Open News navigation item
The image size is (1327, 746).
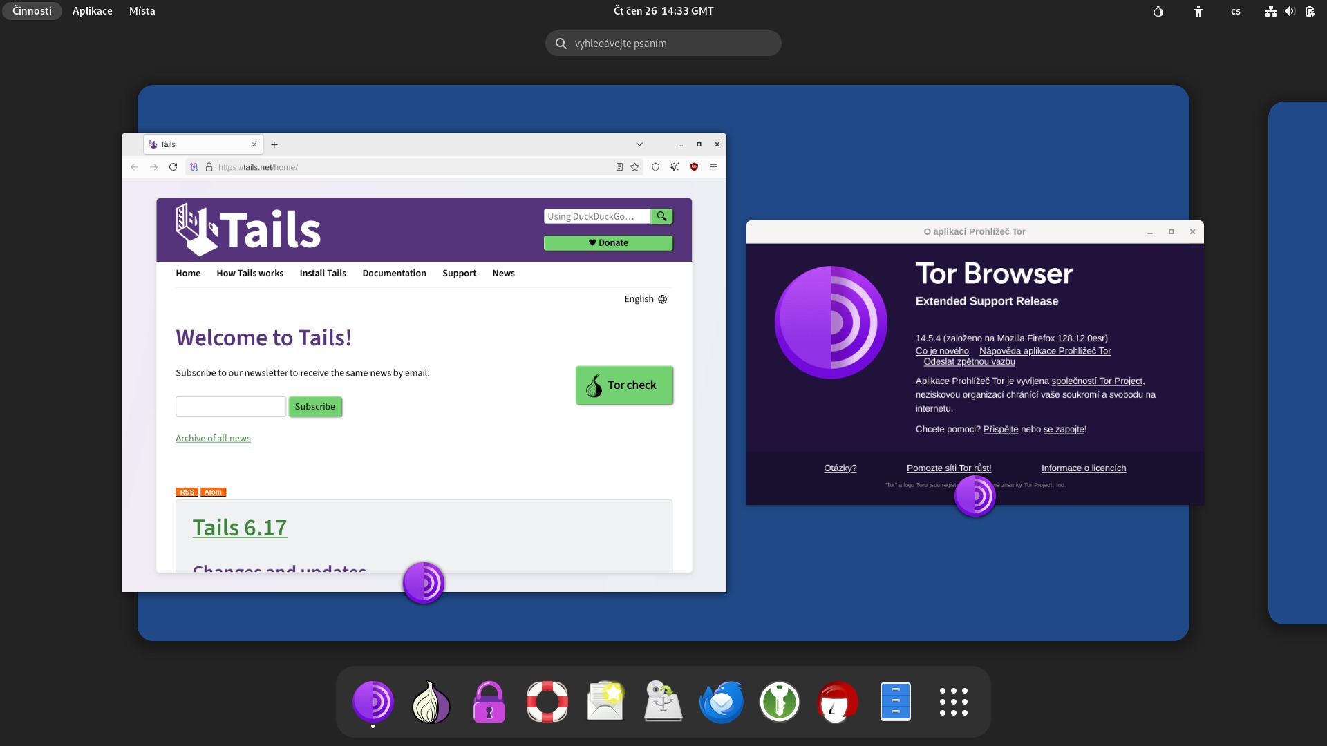(x=503, y=274)
